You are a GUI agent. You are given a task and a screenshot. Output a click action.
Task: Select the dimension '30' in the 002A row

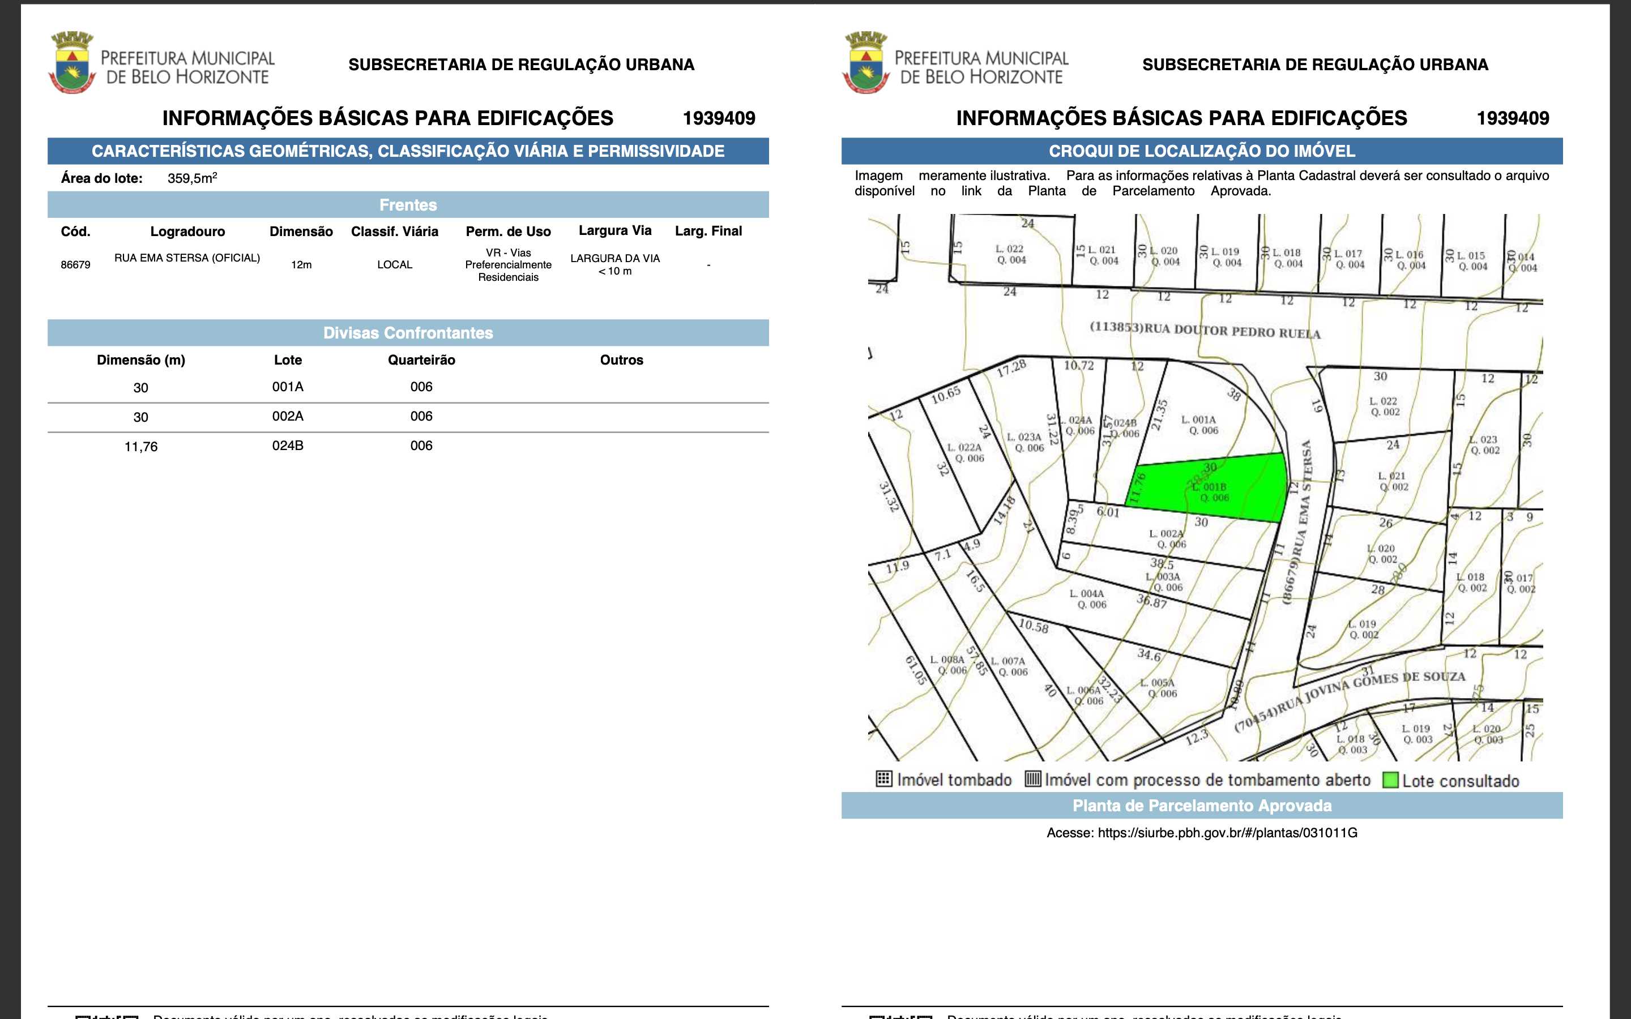click(141, 417)
